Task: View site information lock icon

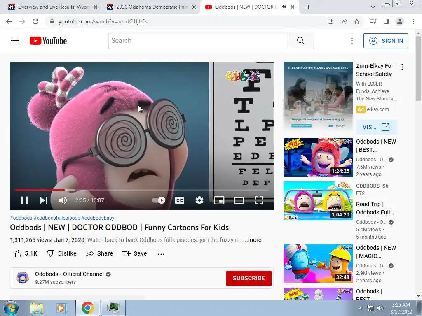Action: (52, 21)
